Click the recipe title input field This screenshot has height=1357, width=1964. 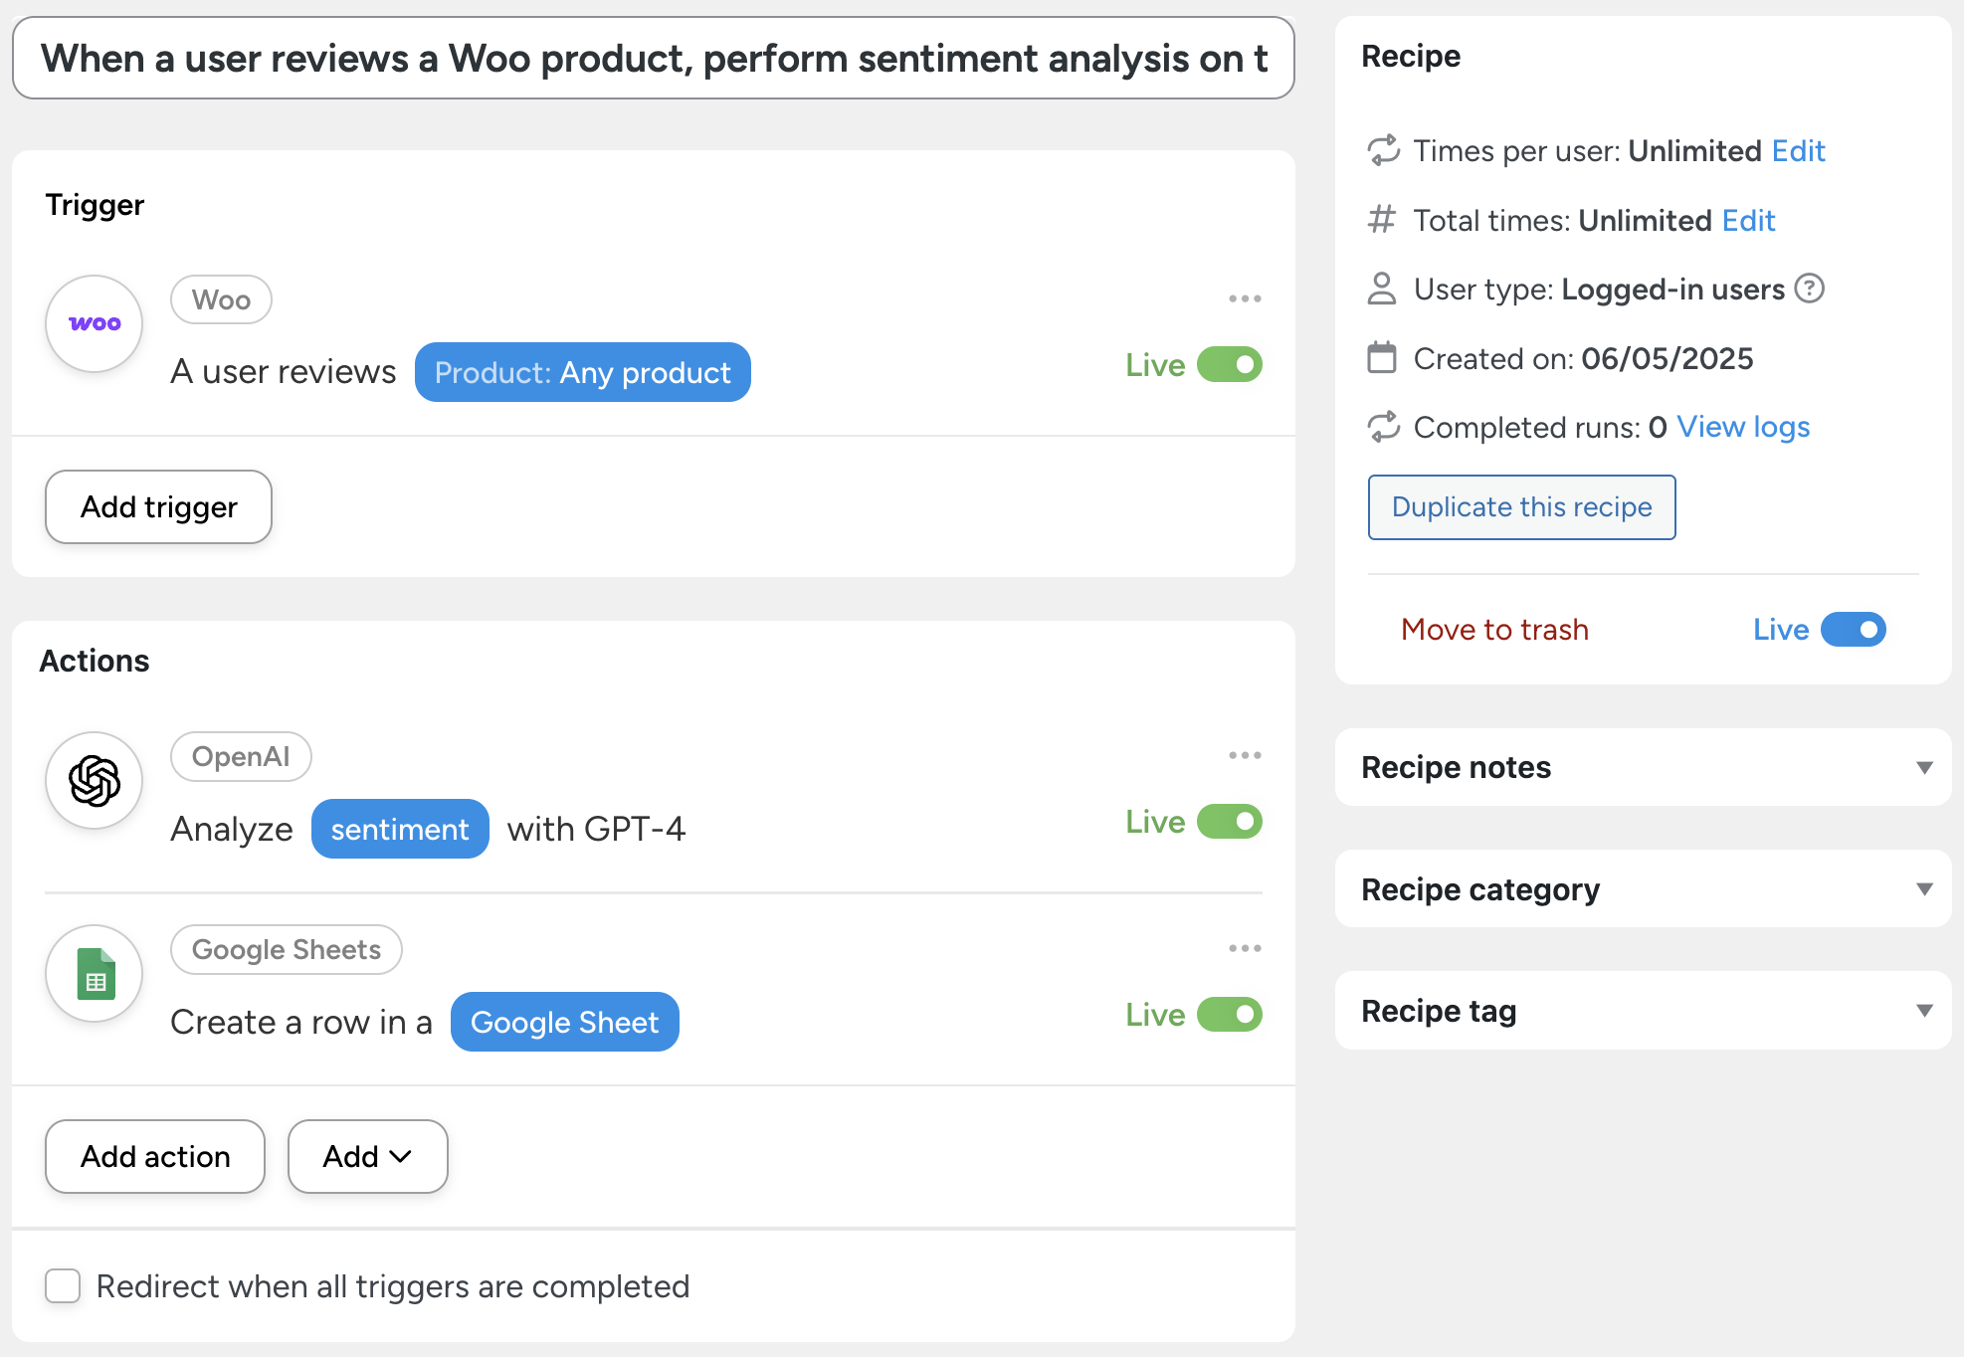click(x=653, y=59)
